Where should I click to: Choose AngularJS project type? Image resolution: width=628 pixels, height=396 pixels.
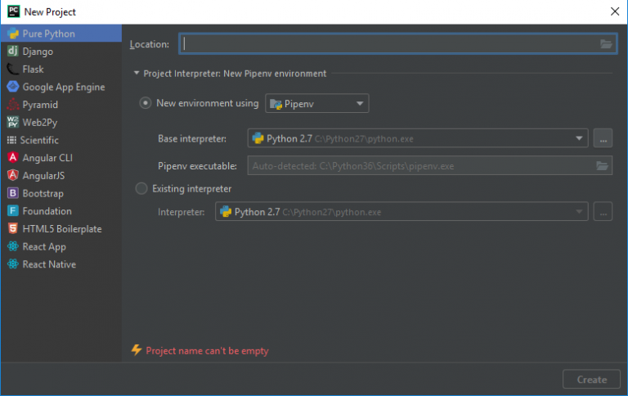point(61,175)
